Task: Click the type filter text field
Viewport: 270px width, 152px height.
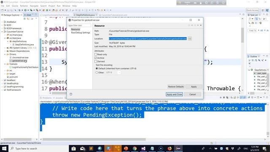Action: click(79, 25)
